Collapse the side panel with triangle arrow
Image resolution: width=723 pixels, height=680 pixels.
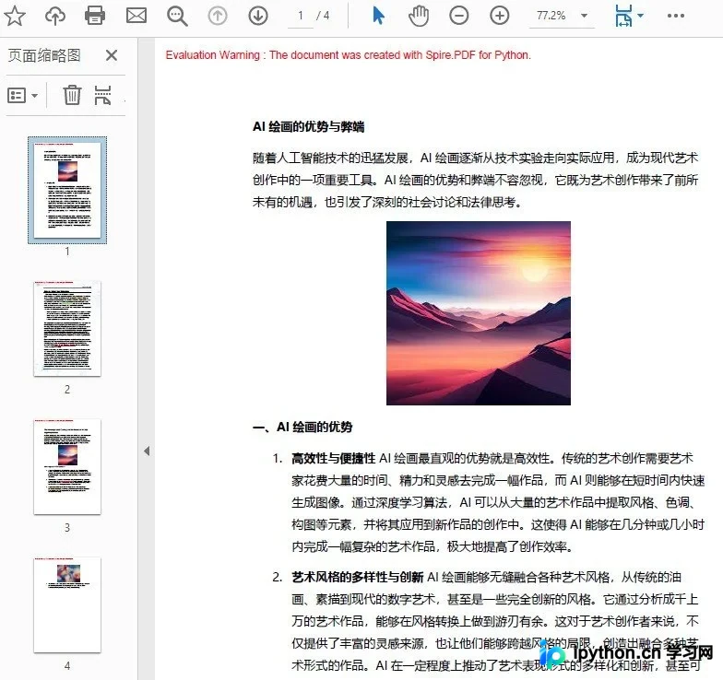tap(147, 451)
